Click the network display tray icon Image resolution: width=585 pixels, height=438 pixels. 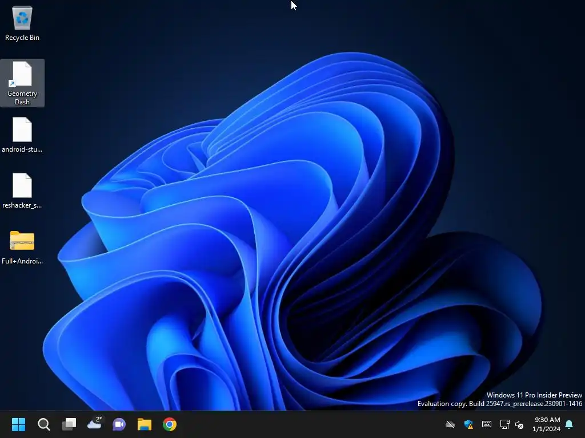[x=505, y=424]
